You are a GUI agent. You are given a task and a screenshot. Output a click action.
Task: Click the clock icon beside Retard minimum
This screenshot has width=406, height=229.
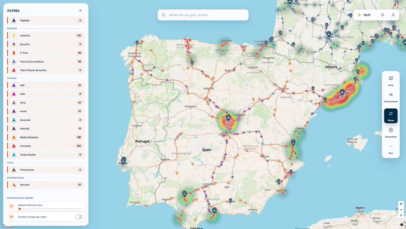click(x=11, y=206)
